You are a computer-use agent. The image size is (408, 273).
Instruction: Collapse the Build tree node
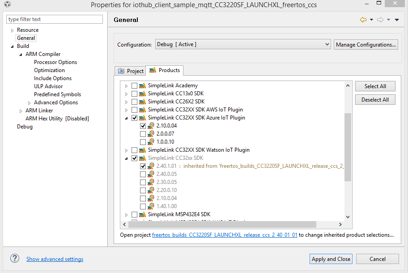point(12,47)
